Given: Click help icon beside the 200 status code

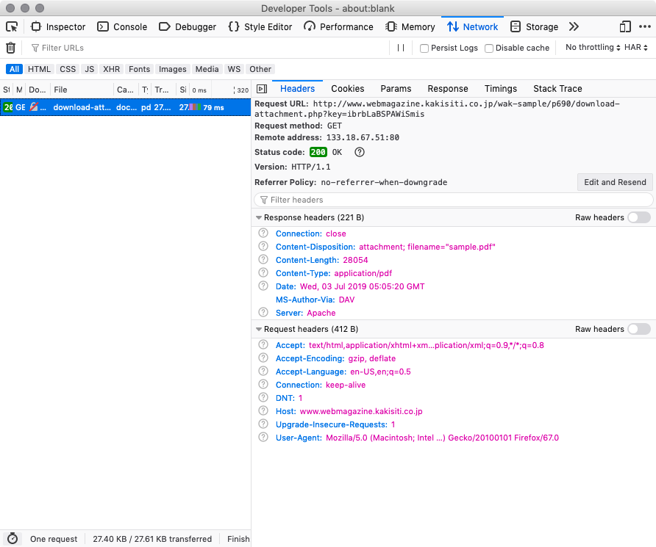Looking at the screenshot, I should point(360,152).
